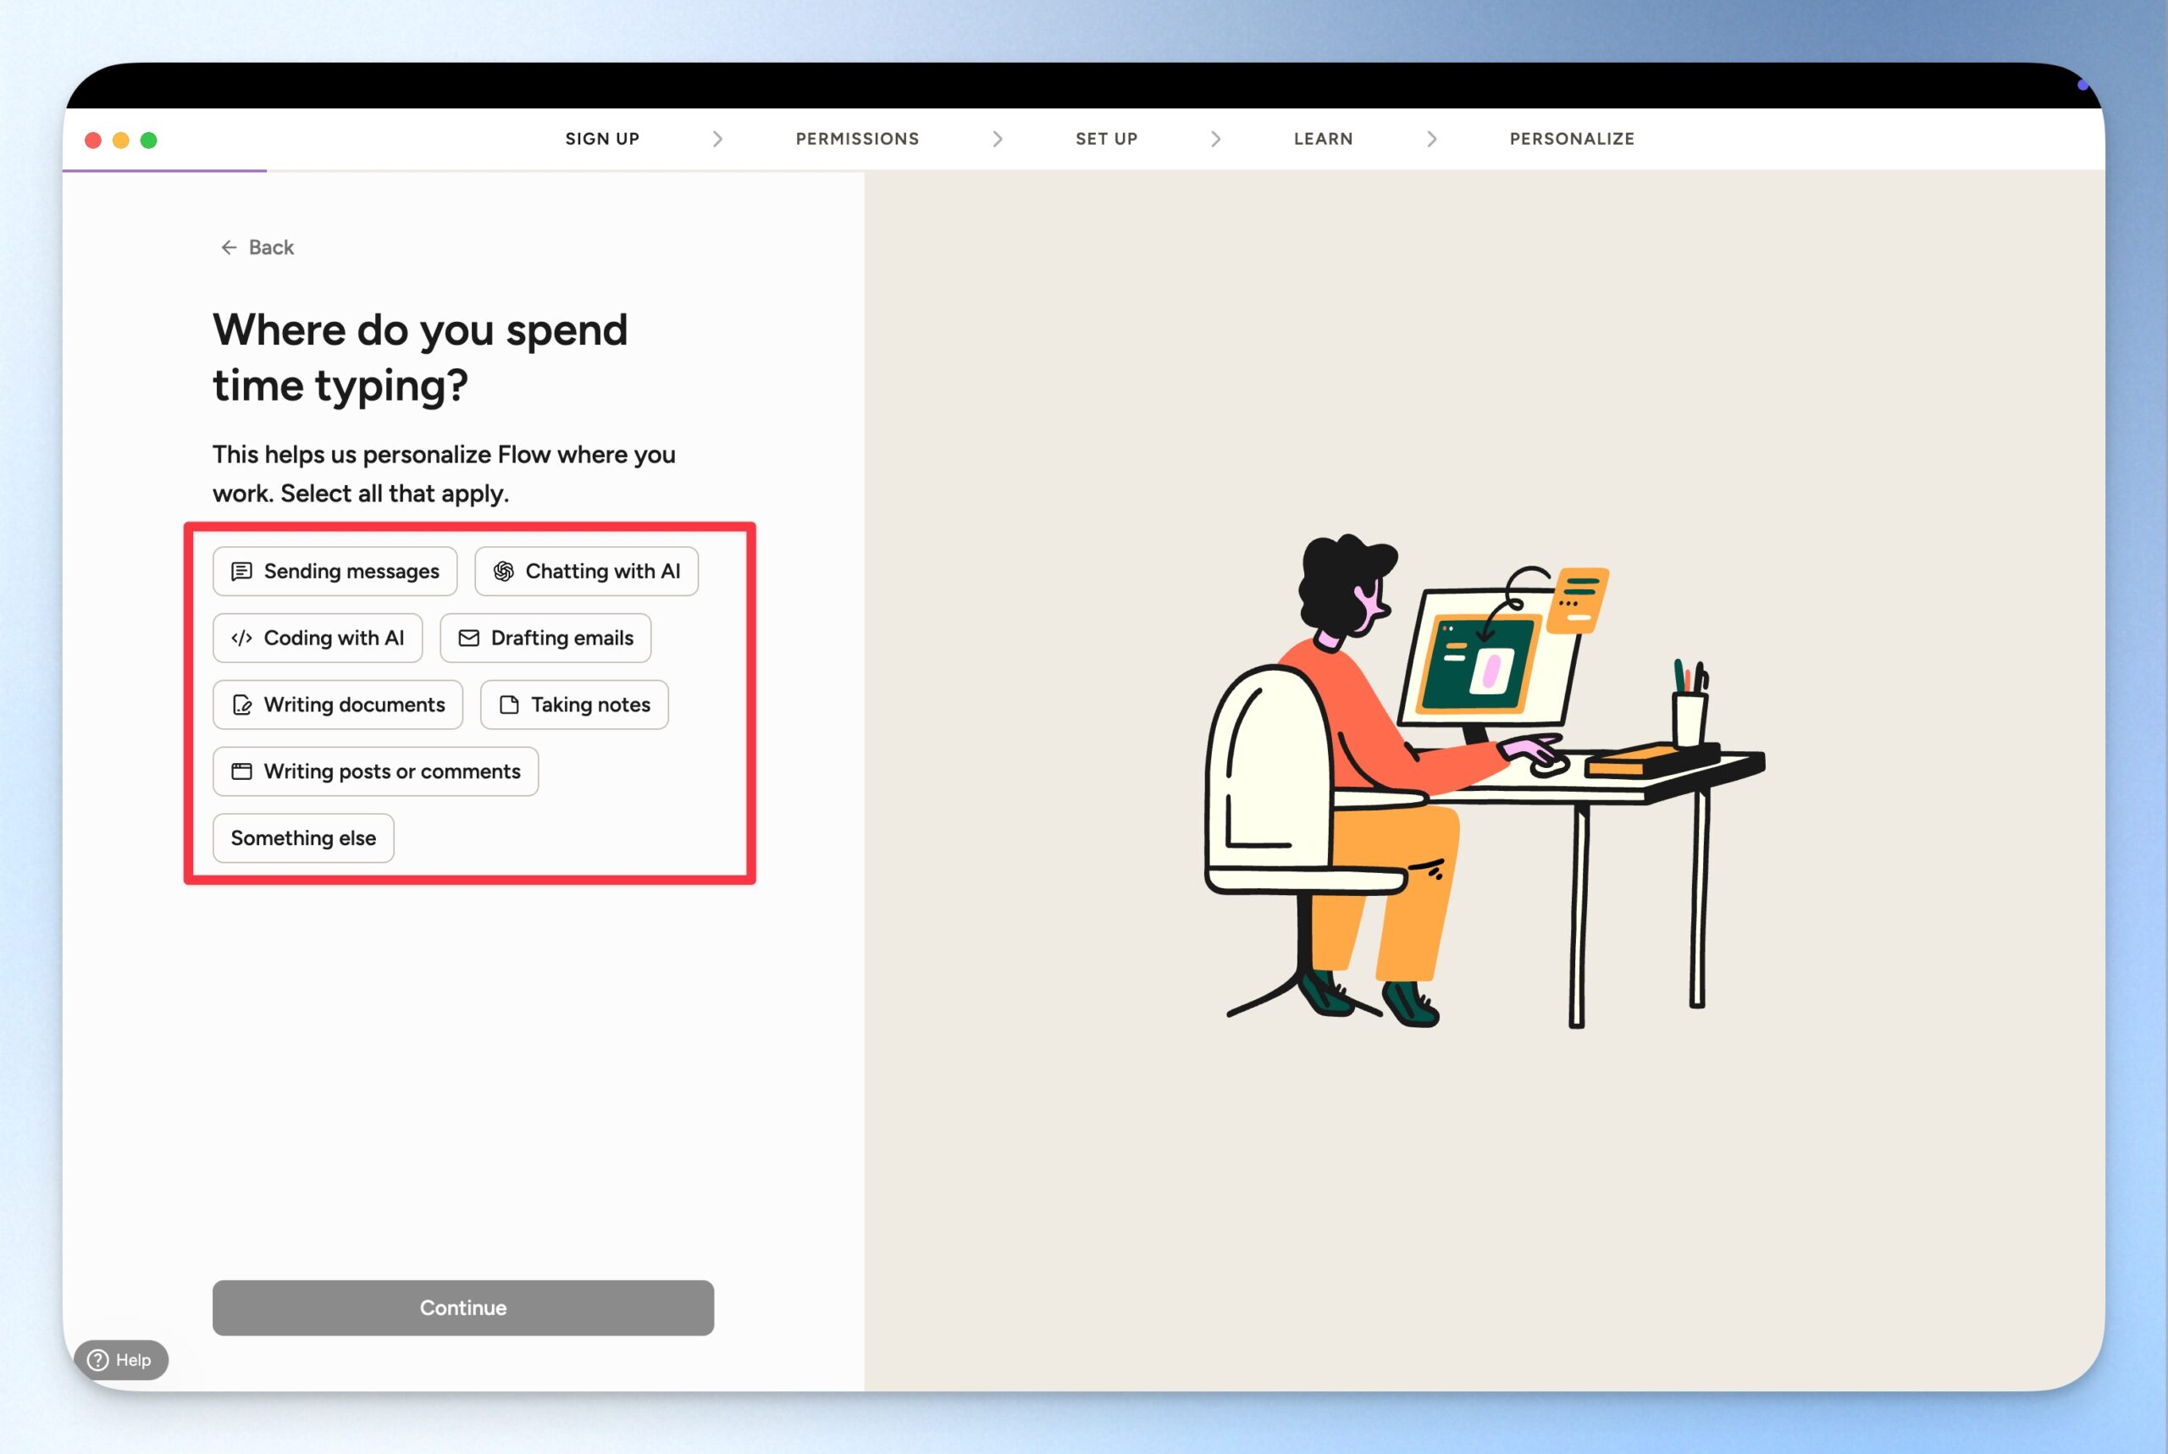Click the page icon in Taking notes
This screenshot has height=1454, width=2168.
pyautogui.click(x=509, y=705)
